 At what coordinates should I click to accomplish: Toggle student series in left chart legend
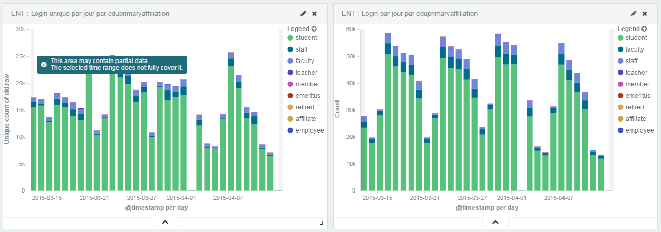[x=306, y=38]
